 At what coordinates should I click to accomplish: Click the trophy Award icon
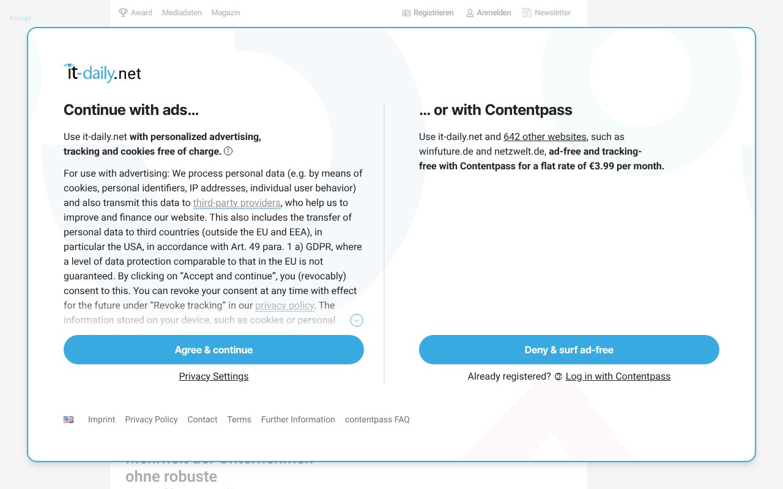pos(124,12)
